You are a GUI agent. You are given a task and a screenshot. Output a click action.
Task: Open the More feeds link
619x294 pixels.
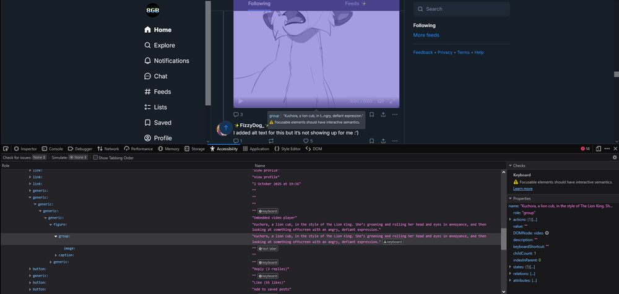coord(426,35)
